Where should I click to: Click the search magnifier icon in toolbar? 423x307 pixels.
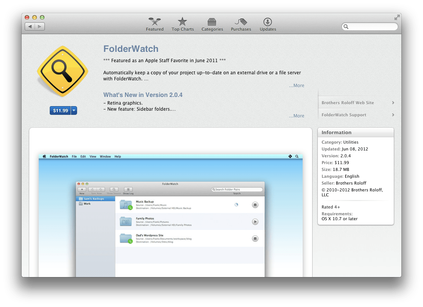coord(346,27)
